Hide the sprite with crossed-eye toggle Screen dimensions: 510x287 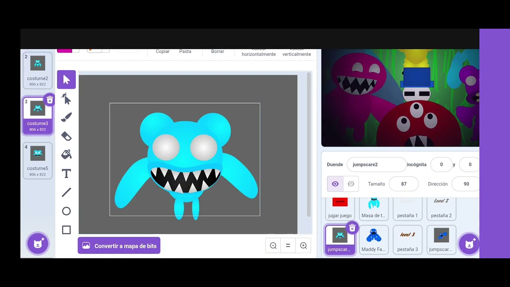coord(351,184)
